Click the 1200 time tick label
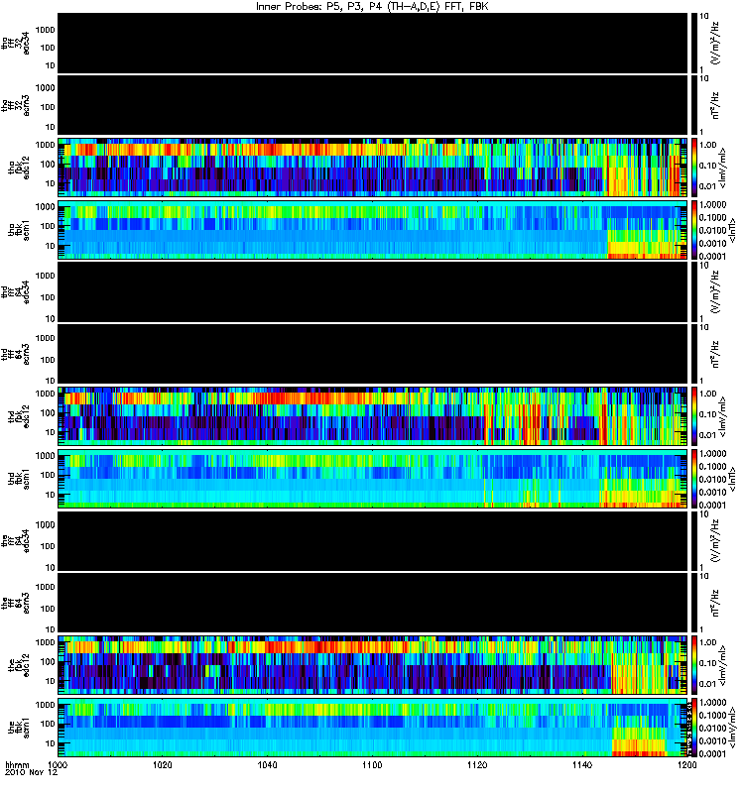 click(x=686, y=764)
